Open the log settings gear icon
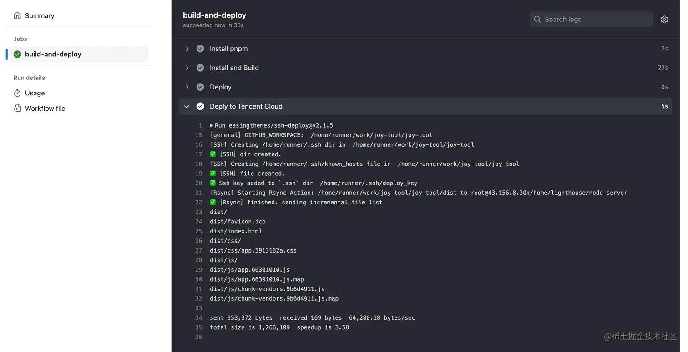 coord(664,20)
